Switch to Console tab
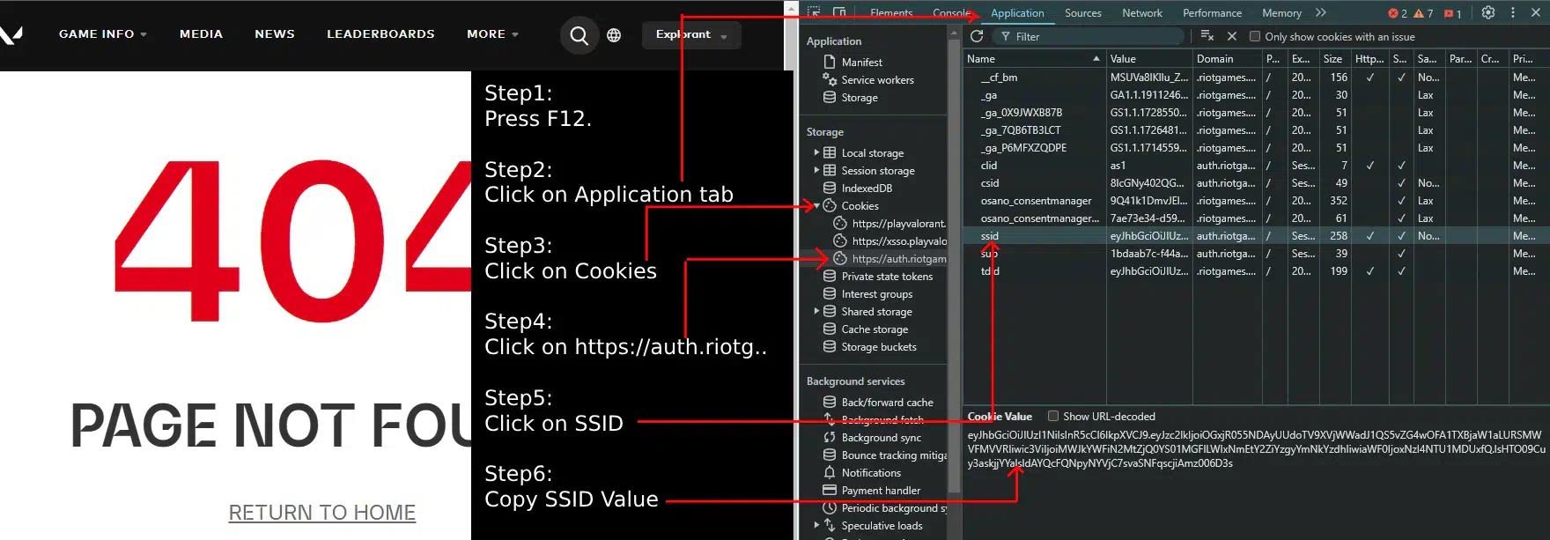Viewport: 1550px width, 540px height. tap(951, 13)
